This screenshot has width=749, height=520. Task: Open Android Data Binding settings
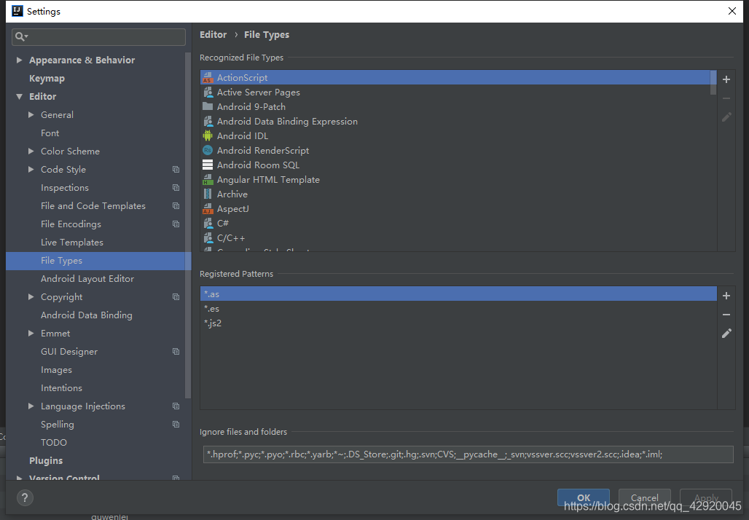[x=87, y=315]
